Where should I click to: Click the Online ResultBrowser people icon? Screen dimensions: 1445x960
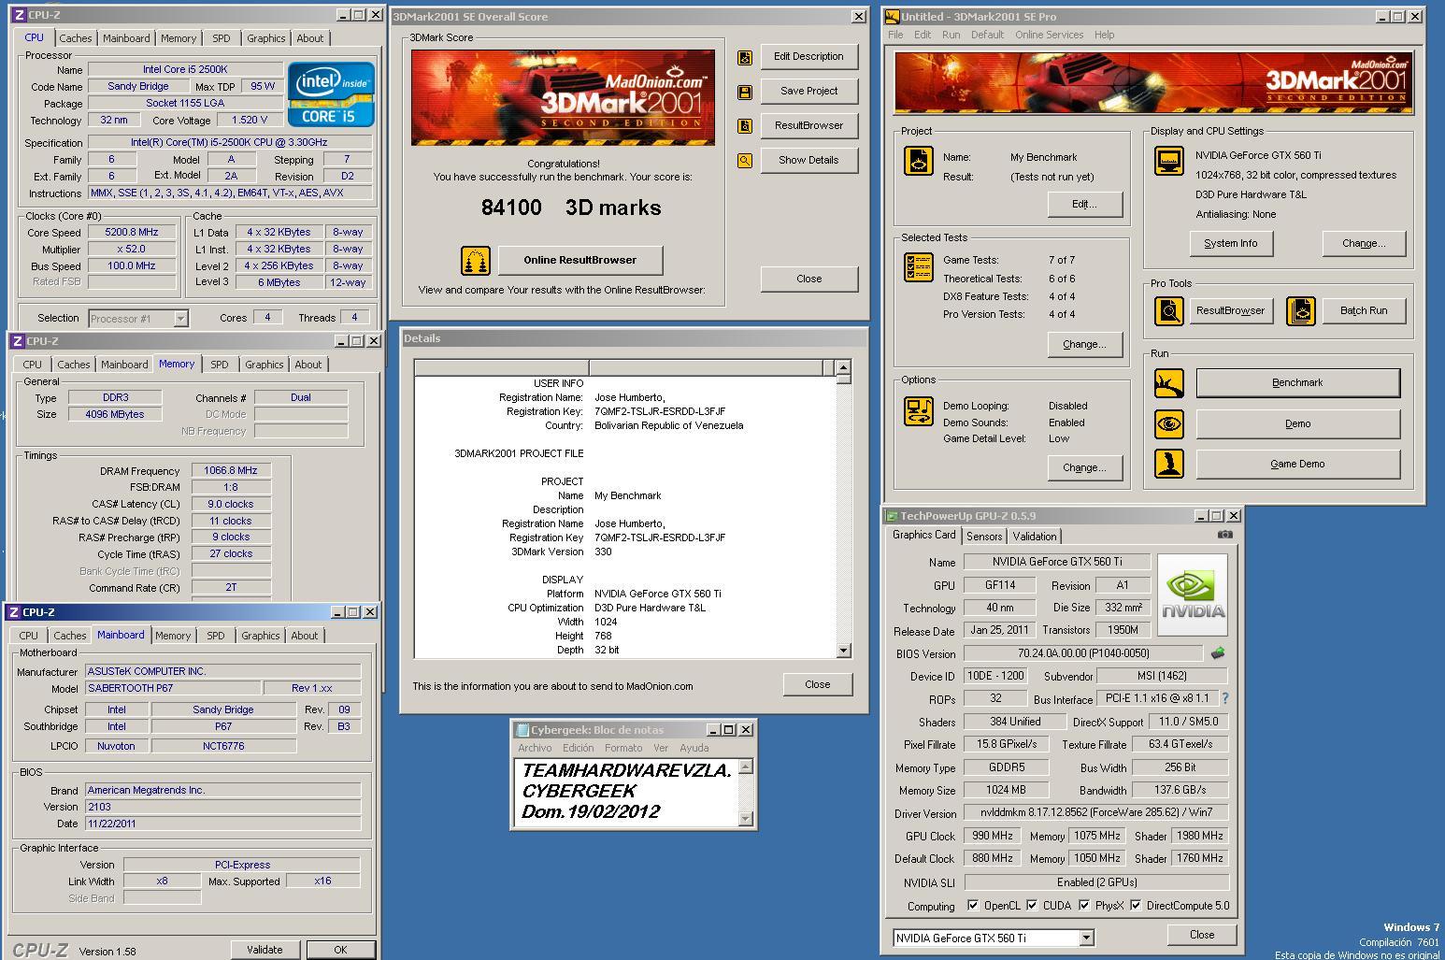476,261
